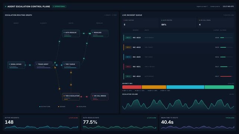239x134 pixels.
Task: Click the stat card showing 5
Action: pyautogui.click(x=141, y=23)
